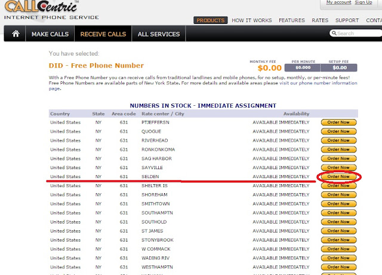Open the Rates menu item
The width and height of the screenshot is (382, 275).
tap(320, 20)
